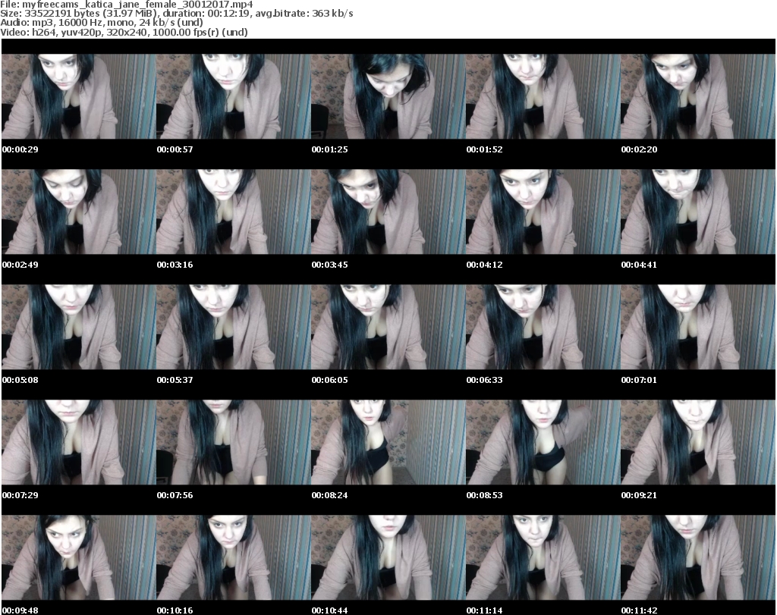
Task: Open the frame at timestamp 00:01:52
Action: click(x=543, y=96)
